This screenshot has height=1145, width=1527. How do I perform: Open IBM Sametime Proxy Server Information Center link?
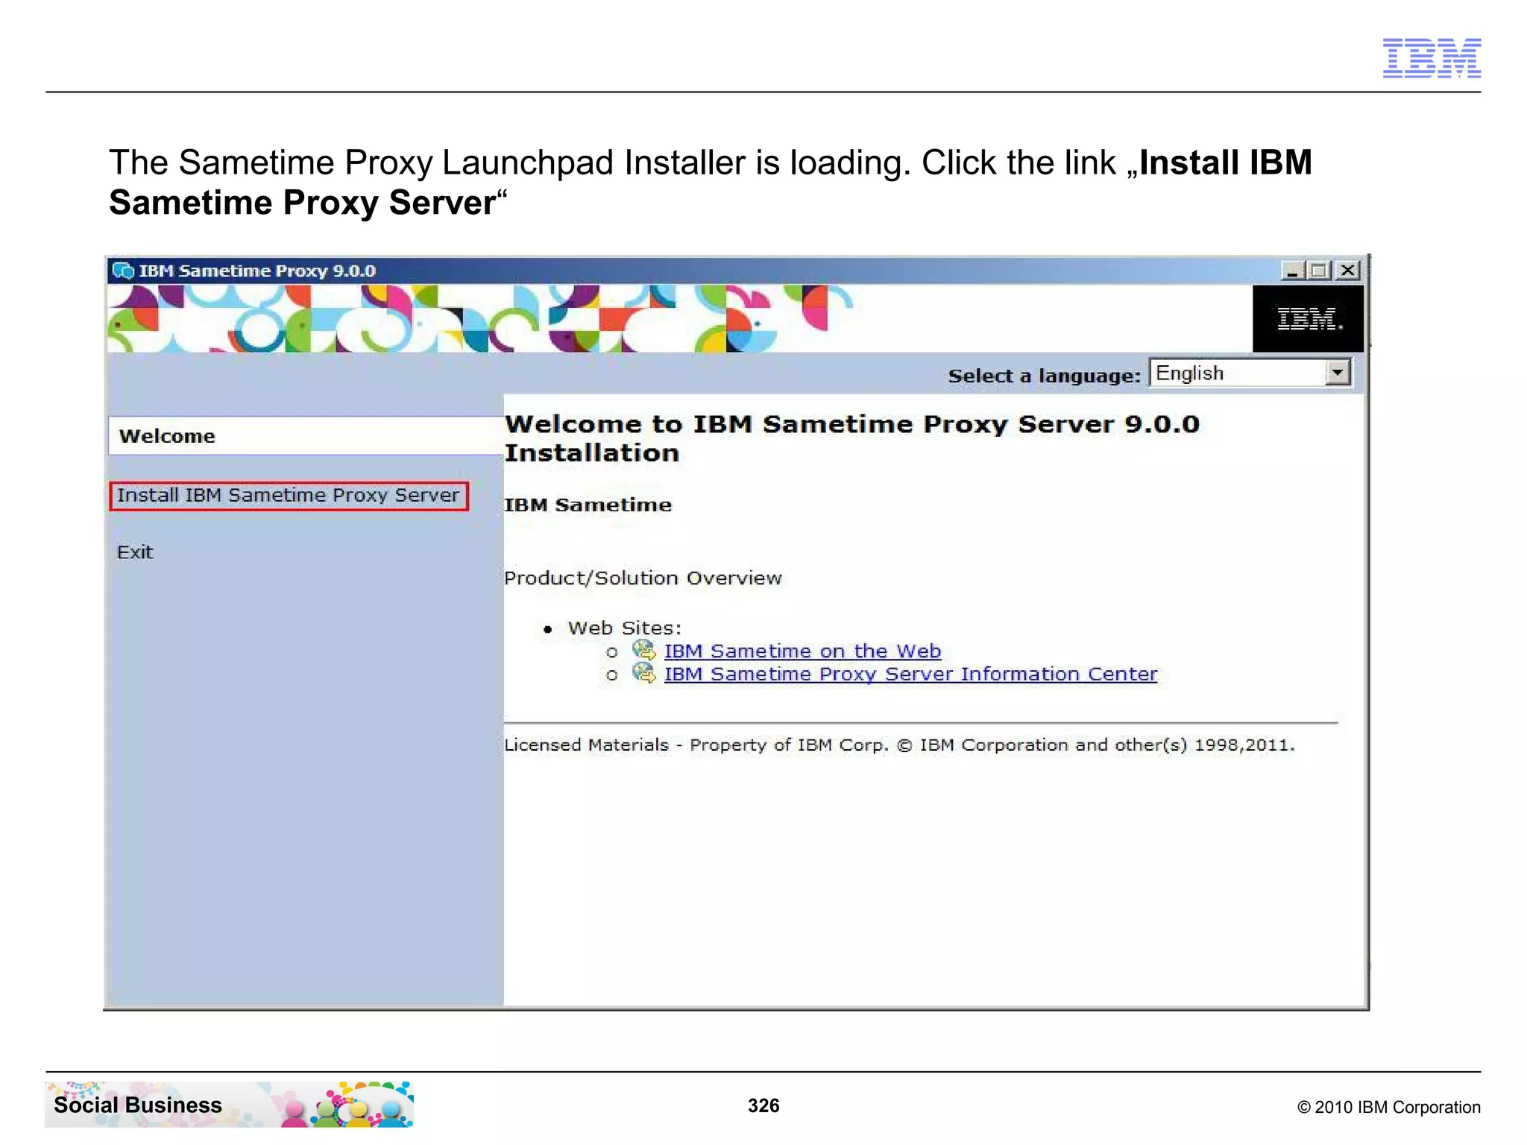pos(910,675)
